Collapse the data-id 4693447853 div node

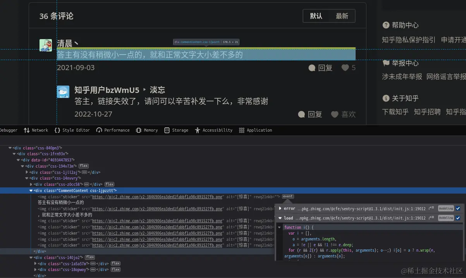click(x=18, y=160)
